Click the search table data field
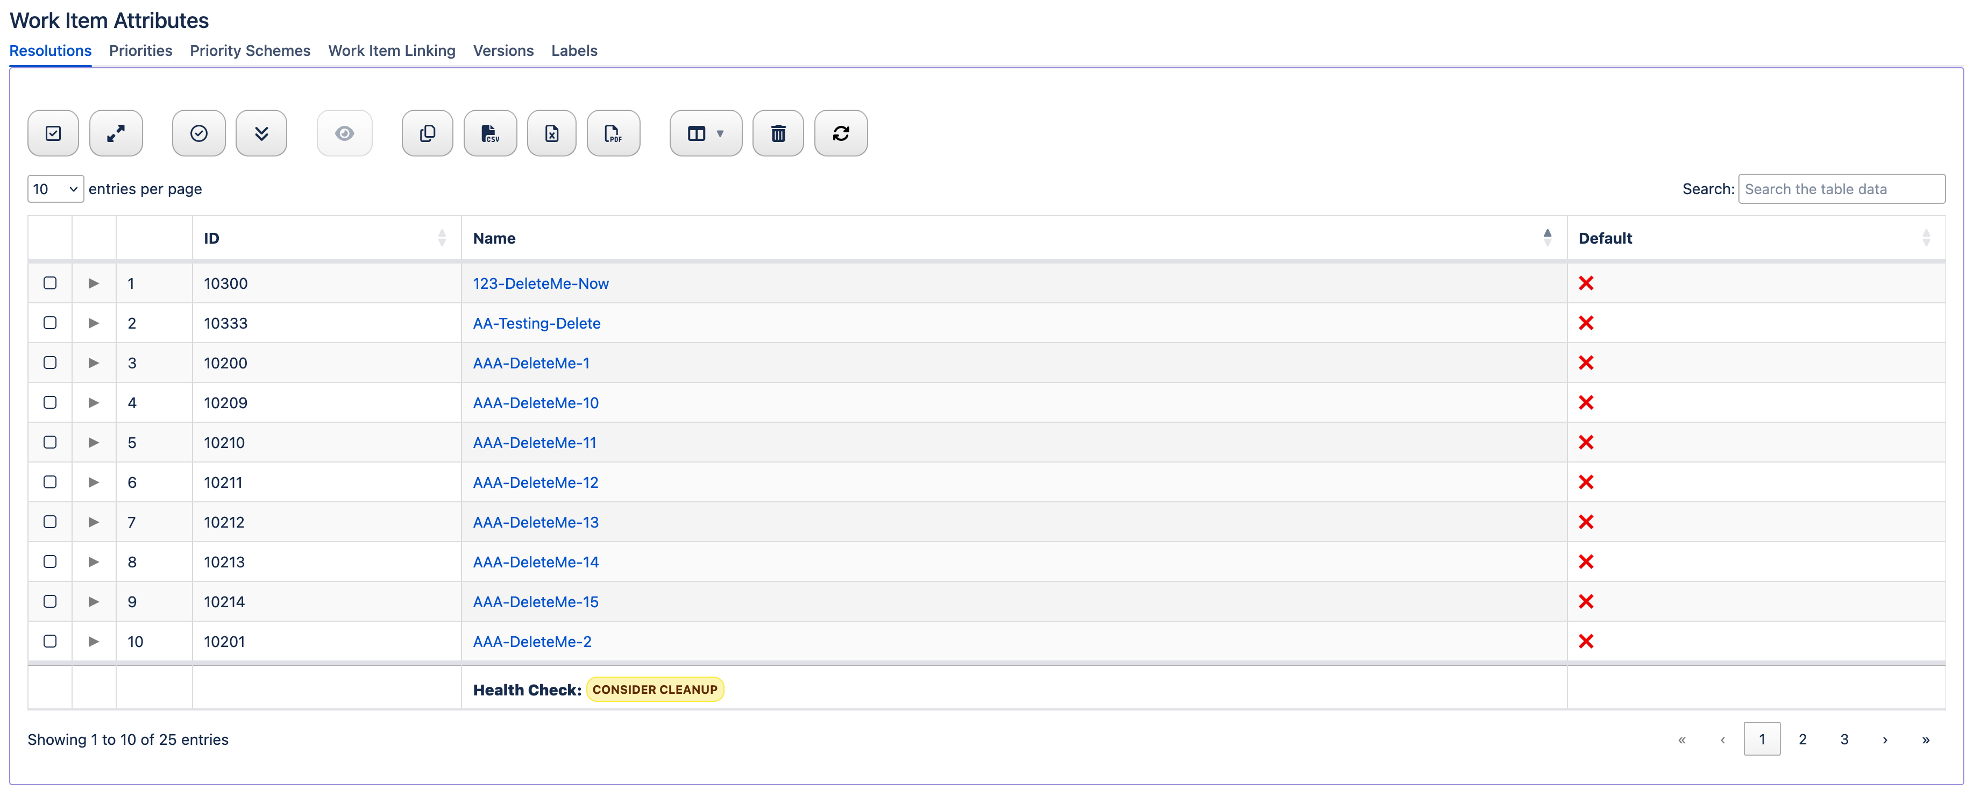 (x=1842, y=188)
